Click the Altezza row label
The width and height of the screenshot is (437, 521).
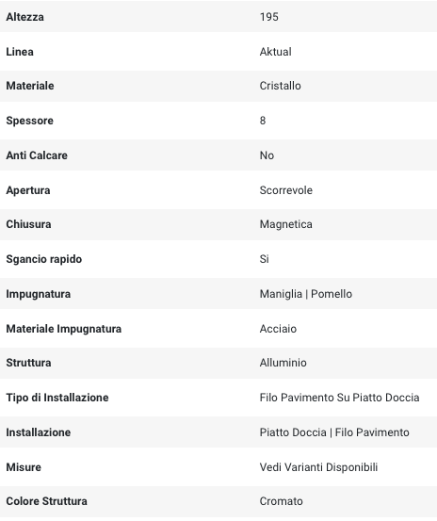24,17
